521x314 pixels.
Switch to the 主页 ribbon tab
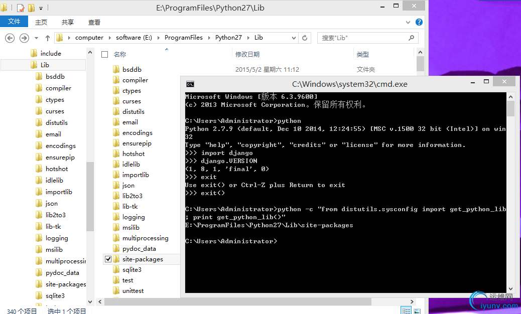tap(41, 22)
